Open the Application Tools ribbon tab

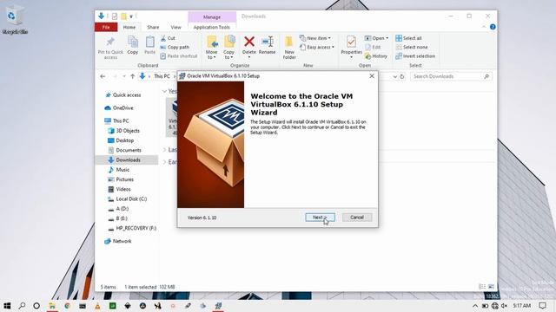point(212,27)
